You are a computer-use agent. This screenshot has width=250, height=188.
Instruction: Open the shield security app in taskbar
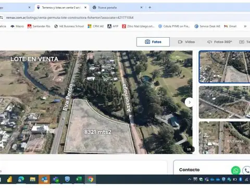(67, 179)
